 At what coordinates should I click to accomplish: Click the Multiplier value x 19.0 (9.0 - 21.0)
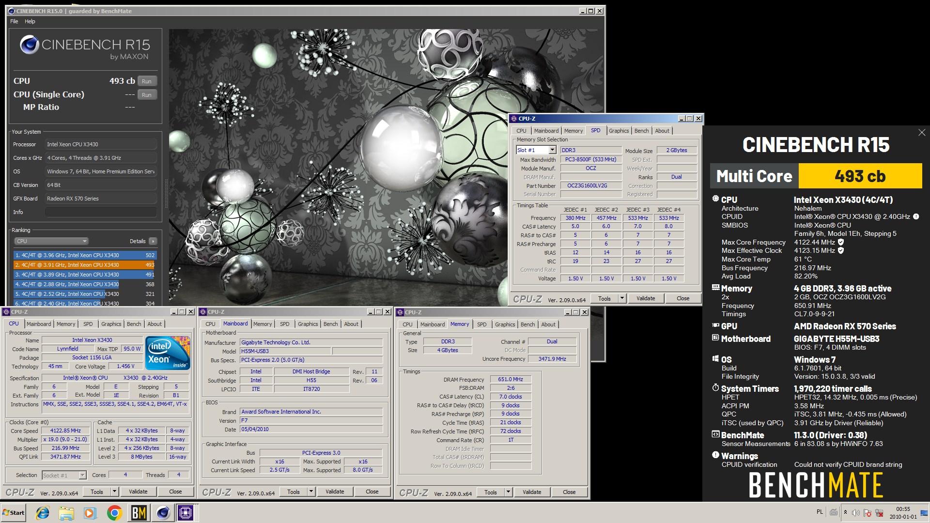click(x=65, y=439)
